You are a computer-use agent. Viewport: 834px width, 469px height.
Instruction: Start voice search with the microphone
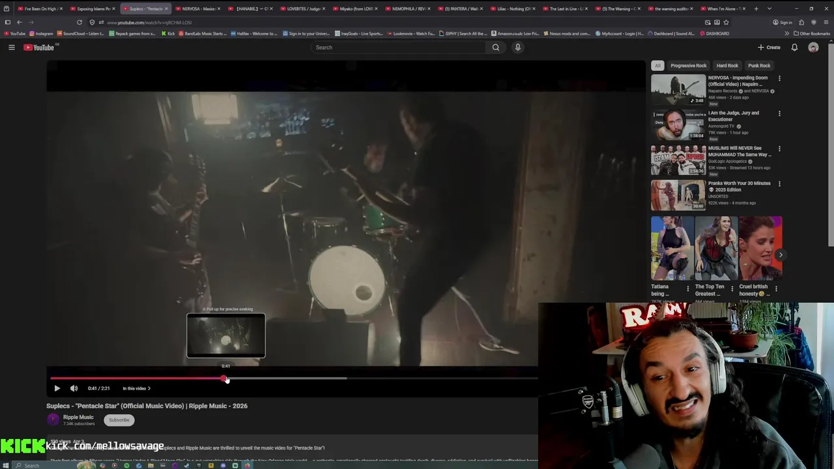coord(518,47)
